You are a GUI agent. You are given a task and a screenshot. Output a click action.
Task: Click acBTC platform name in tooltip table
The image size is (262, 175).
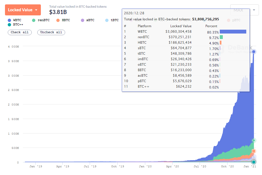tap(143, 76)
